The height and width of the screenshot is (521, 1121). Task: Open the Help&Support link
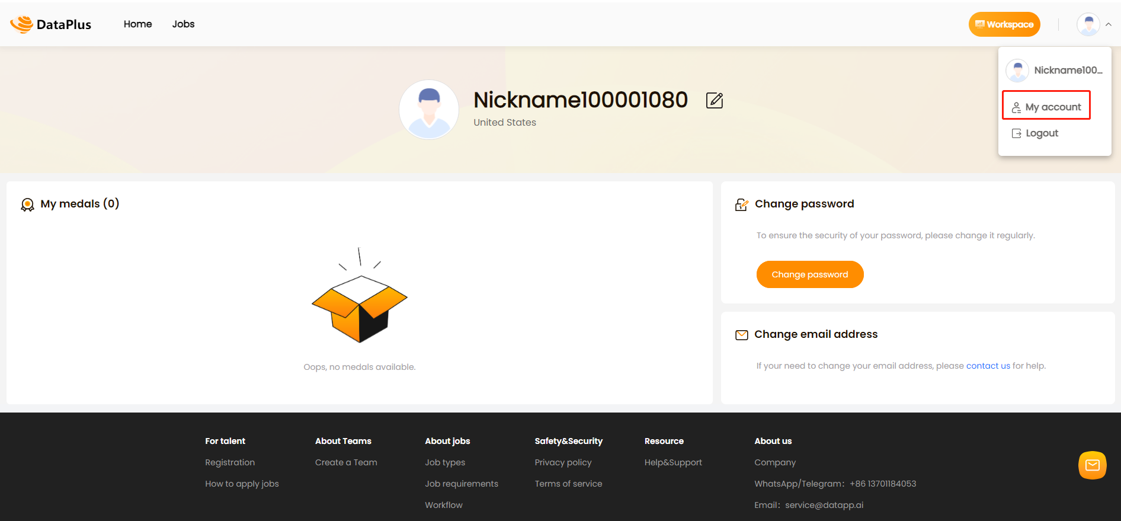pos(673,462)
